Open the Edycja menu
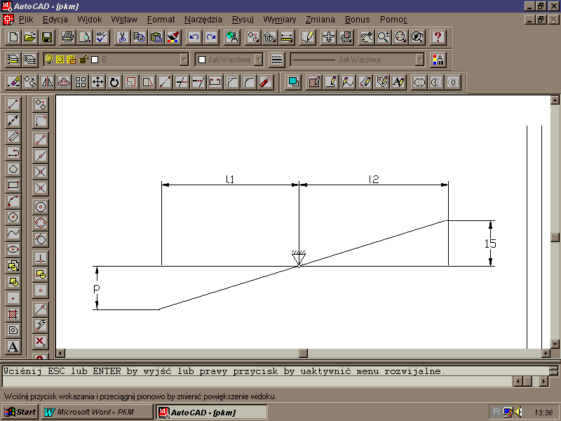 pyautogui.click(x=55, y=20)
